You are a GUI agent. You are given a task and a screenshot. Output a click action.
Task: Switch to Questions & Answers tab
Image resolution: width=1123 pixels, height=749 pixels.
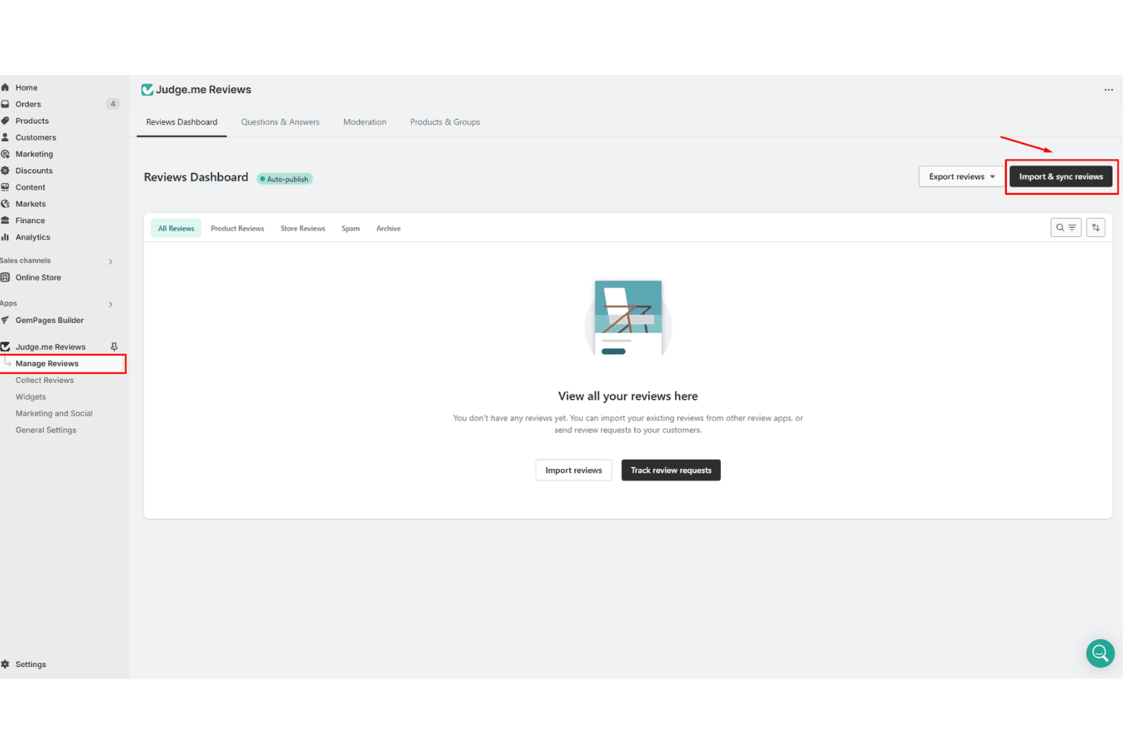click(x=280, y=122)
